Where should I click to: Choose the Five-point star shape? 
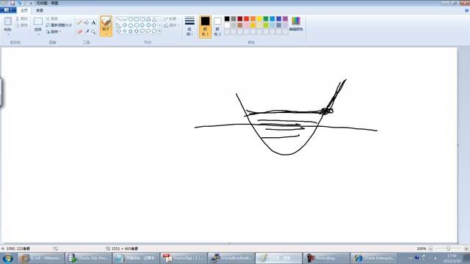pyautogui.click(x=131, y=31)
